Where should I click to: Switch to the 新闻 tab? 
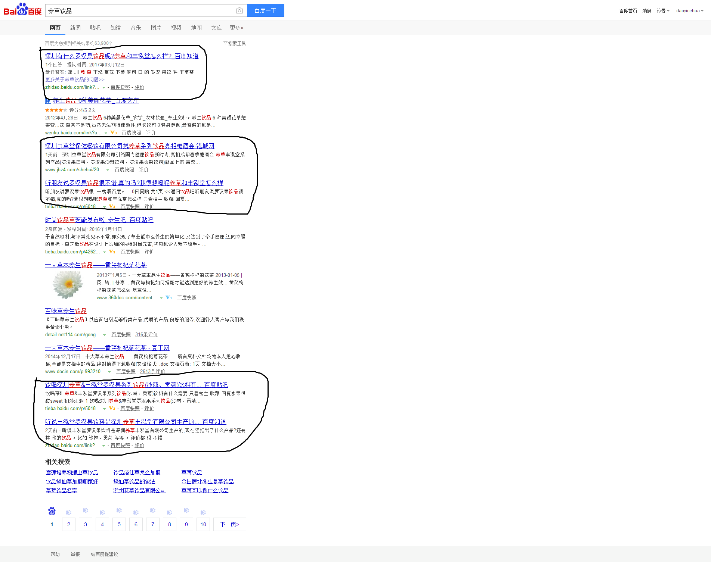click(75, 28)
